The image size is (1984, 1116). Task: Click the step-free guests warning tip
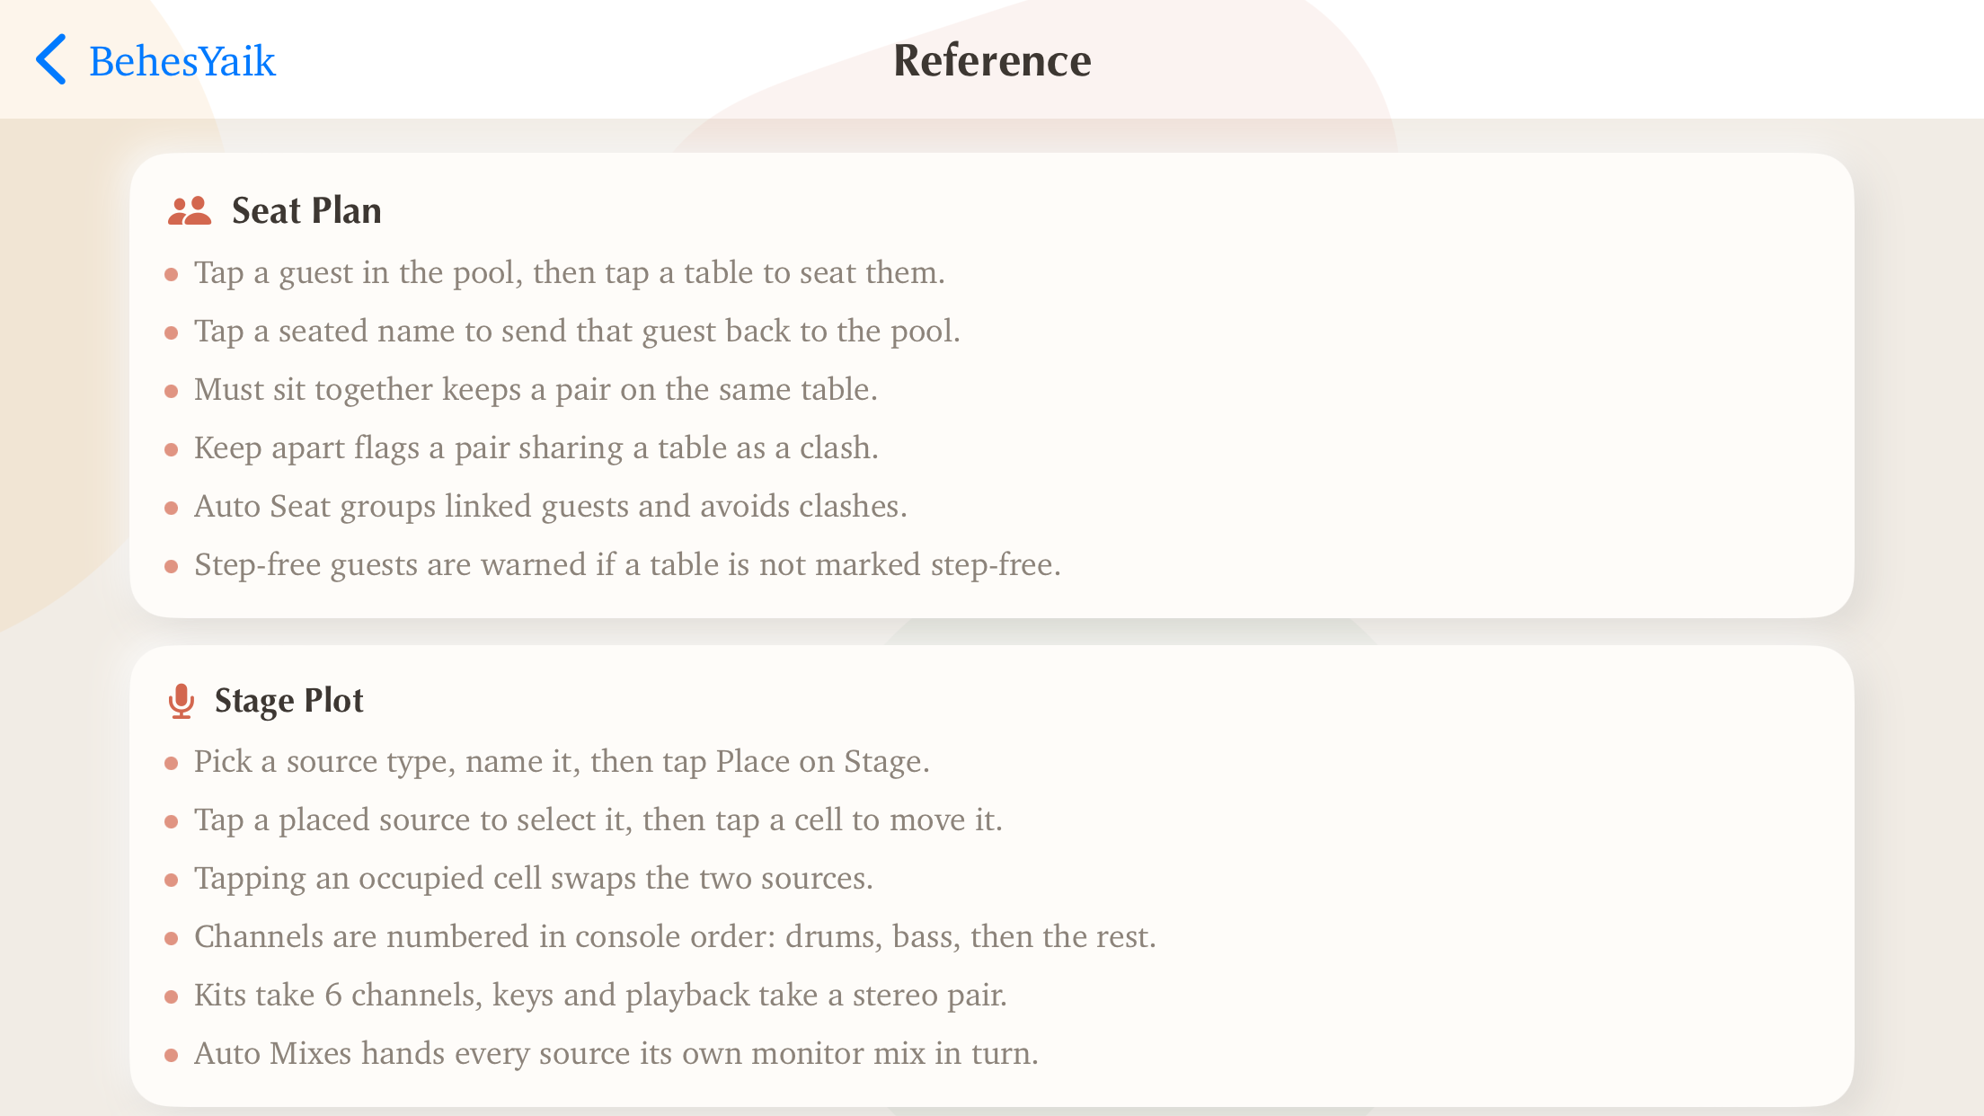(627, 564)
